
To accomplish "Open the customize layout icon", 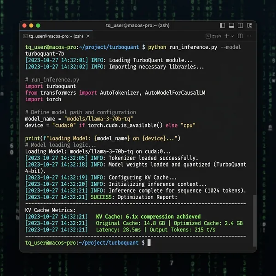I will pos(249,25).
